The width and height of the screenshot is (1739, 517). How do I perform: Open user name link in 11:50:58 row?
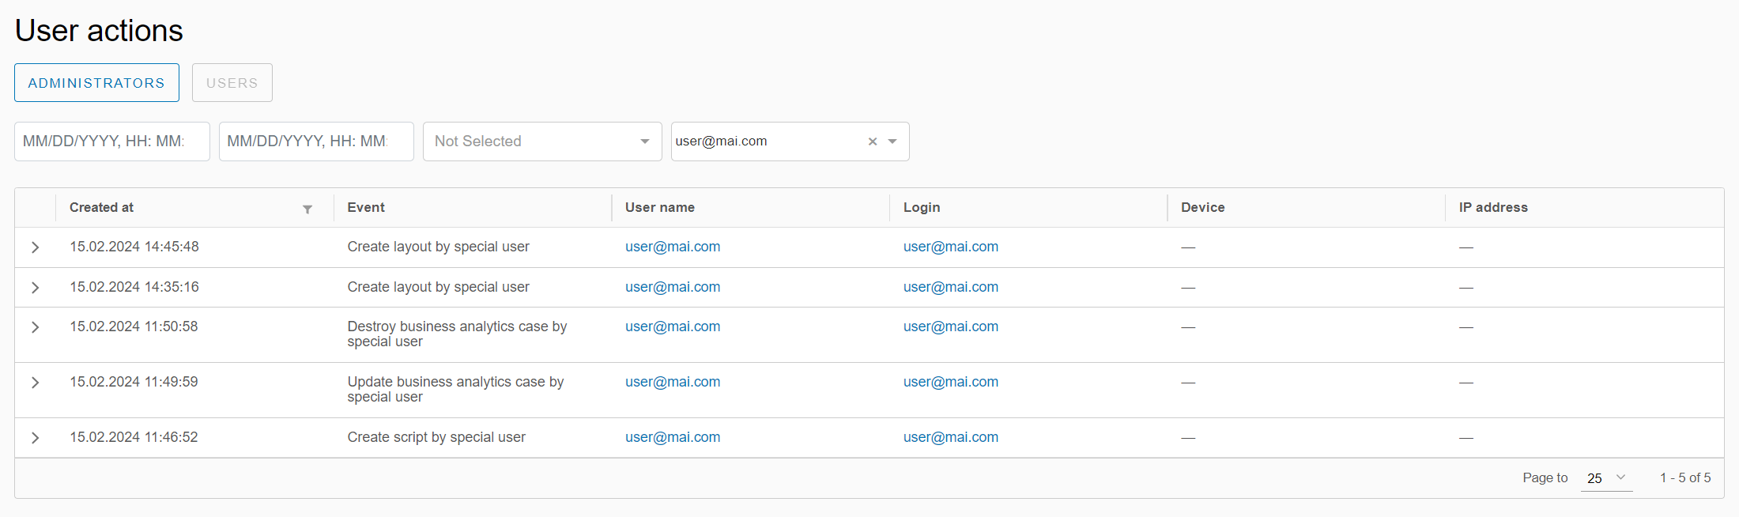(x=672, y=326)
